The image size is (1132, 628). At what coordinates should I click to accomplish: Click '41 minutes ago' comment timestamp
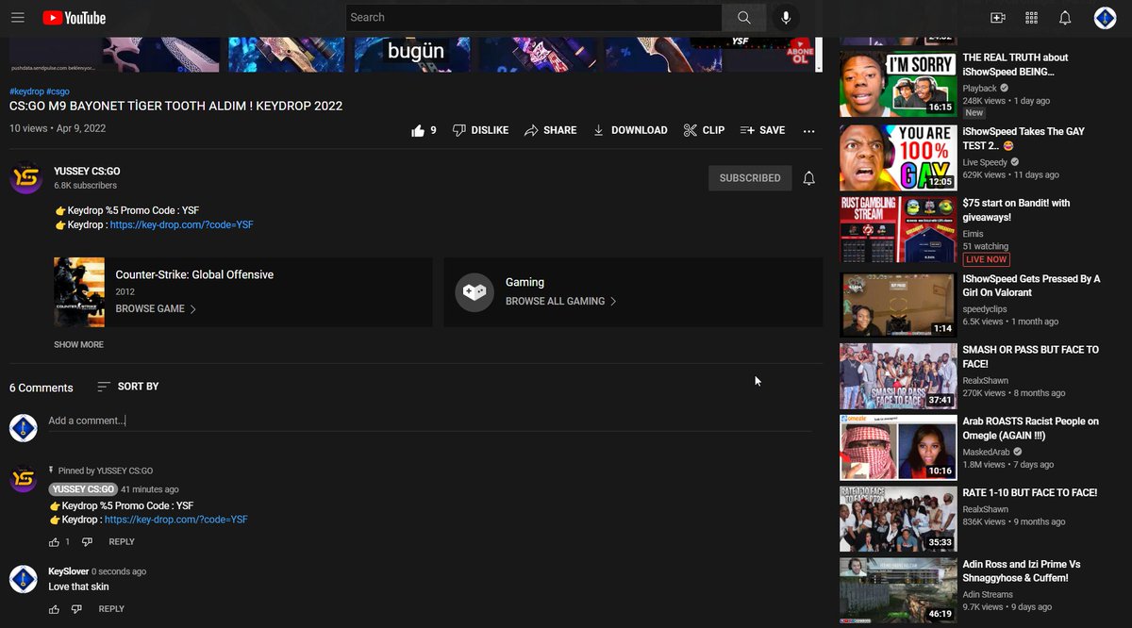click(150, 489)
